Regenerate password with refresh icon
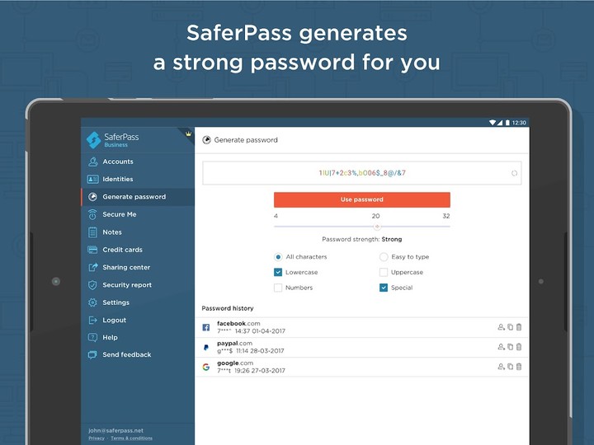This screenshot has width=594, height=445. tap(514, 173)
